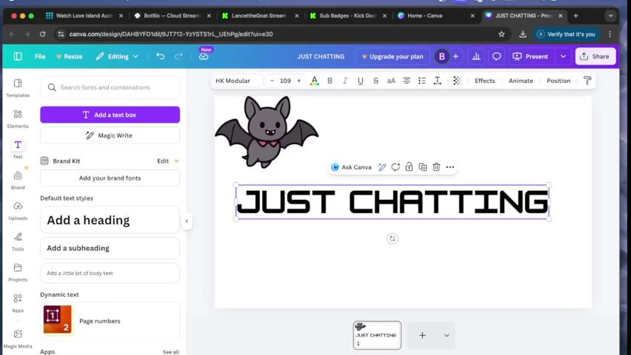Toggle uppercase text formatting
This screenshot has height=355, width=631.
pyautogui.click(x=391, y=81)
